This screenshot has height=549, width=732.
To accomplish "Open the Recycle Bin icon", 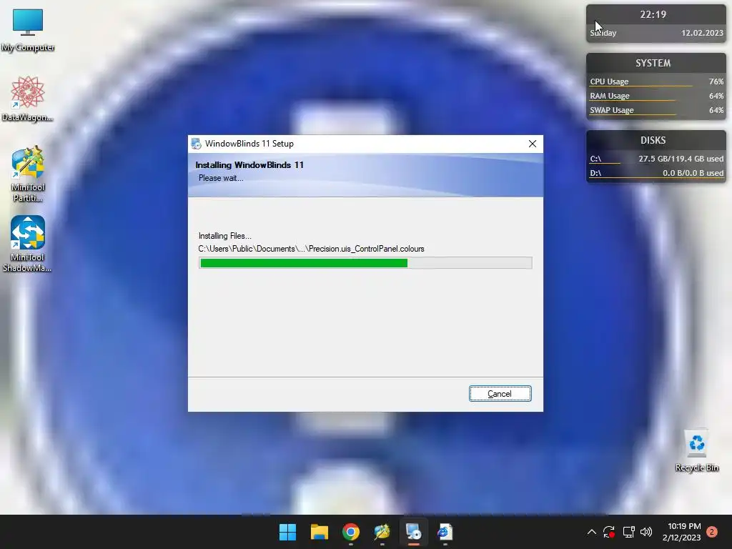I will [696, 451].
